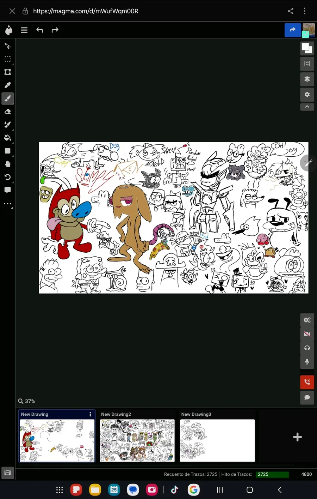Viewport: 317px width, 499px height.
Task: Toggle the headphones audio output
Action: 307,348
